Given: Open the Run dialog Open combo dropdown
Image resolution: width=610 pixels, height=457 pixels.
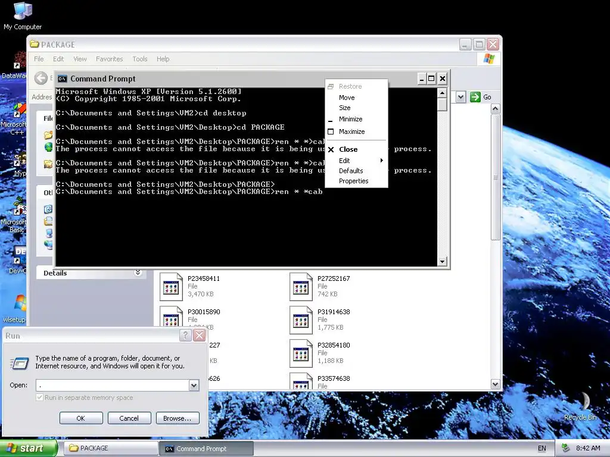Looking at the screenshot, I should (194, 385).
